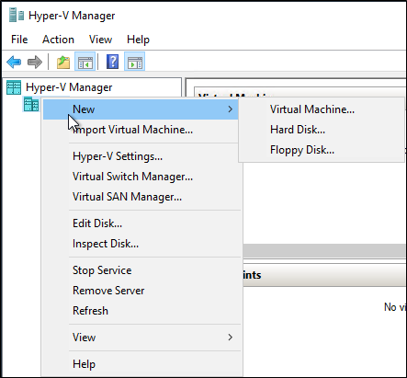Choose Remove Server in context menu
The width and height of the screenshot is (407, 378).
(x=108, y=291)
